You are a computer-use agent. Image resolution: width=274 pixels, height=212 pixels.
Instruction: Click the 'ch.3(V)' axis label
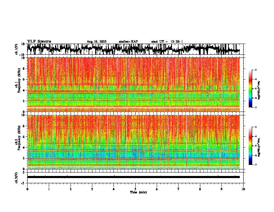tap(17, 178)
